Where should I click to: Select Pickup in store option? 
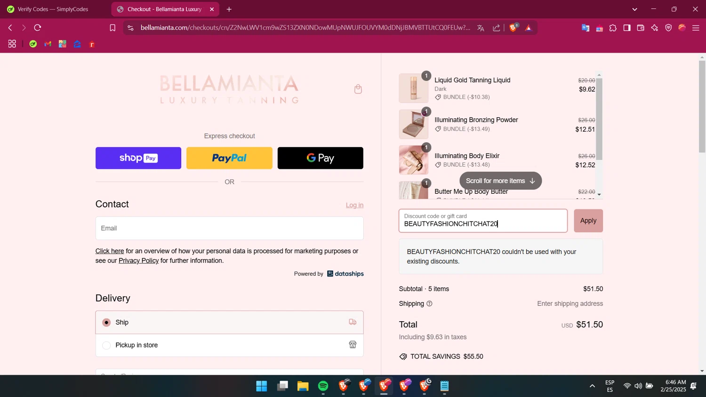point(230,345)
